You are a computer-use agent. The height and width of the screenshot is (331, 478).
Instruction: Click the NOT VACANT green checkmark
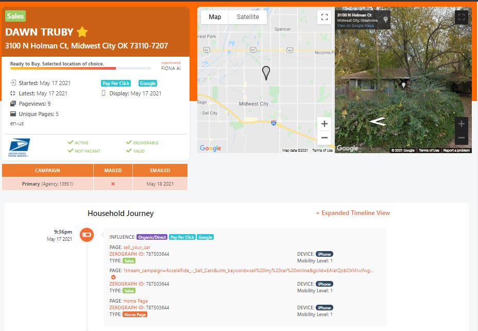[x=71, y=151]
